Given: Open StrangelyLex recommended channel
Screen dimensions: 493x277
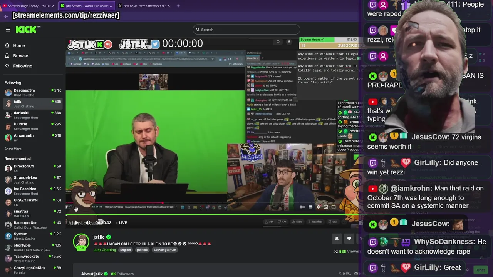Looking at the screenshot, I should click(33, 180).
